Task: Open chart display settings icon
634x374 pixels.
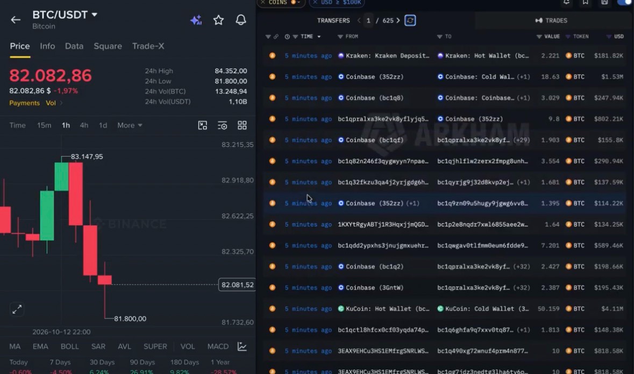Action: point(223,125)
